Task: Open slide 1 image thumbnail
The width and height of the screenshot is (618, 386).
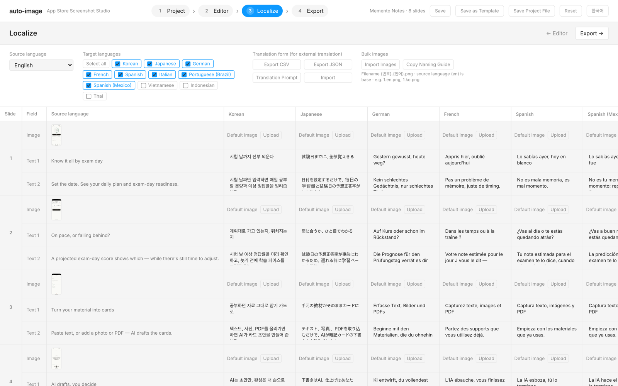Action: point(56,135)
